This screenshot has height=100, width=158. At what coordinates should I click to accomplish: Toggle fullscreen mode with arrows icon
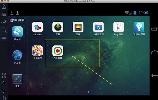coord(4,75)
